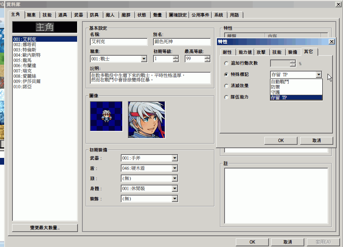This screenshot has height=247, width=343.
Task: Select actor 002:娜塔莉 in the list
Action: click(45, 45)
